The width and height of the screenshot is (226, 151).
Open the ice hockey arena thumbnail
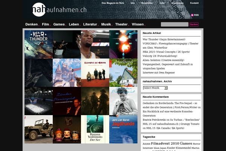coord(39,101)
